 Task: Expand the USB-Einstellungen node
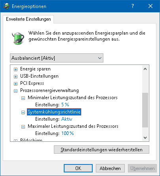(15, 76)
